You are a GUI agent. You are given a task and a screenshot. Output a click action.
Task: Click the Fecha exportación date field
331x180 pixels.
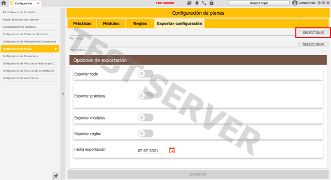click(151, 151)
